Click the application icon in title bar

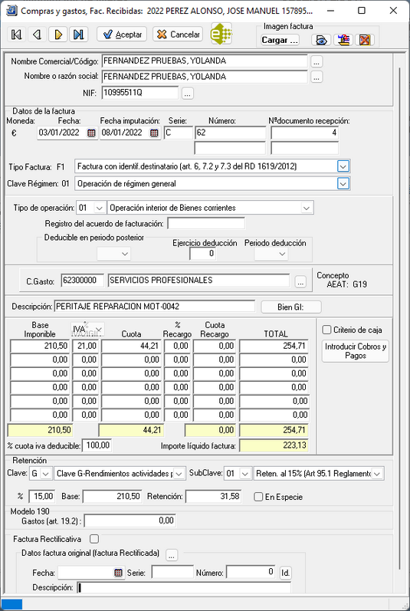pyautogui.click(x=11, y=11)
